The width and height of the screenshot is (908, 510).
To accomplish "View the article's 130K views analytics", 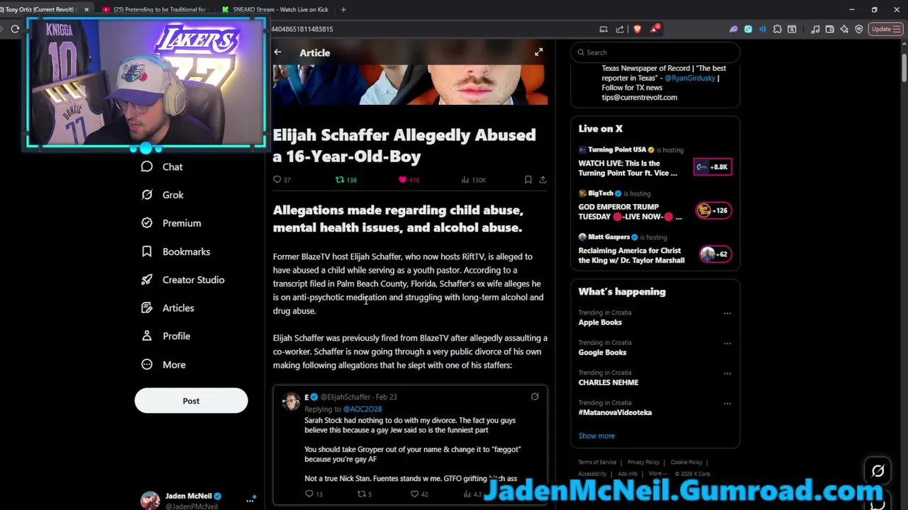I will pos(473,180).
